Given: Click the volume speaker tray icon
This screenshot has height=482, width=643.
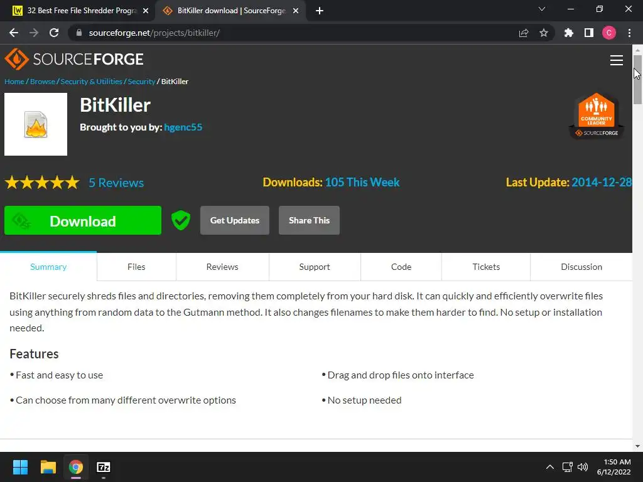Looking at the screenshot, I should pyautogui.click(x=582, y=467).
